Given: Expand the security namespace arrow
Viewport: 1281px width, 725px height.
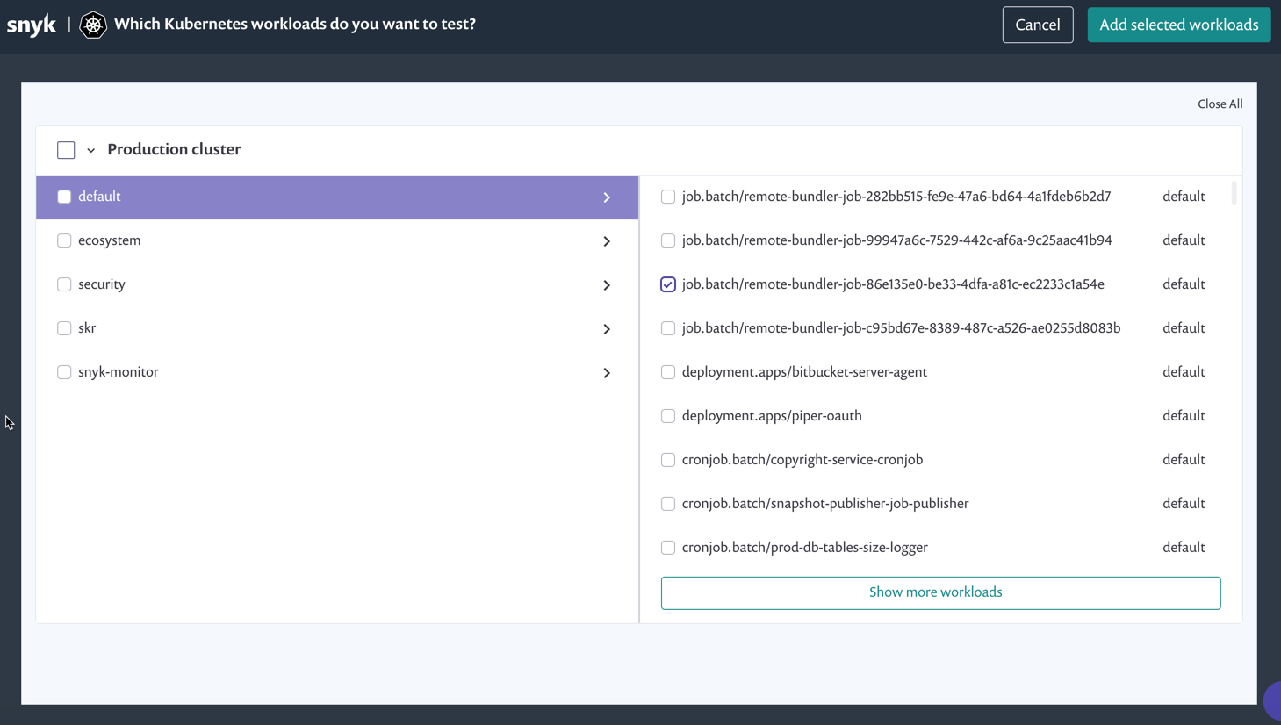Looking at the screenshot, I should 607,285.
